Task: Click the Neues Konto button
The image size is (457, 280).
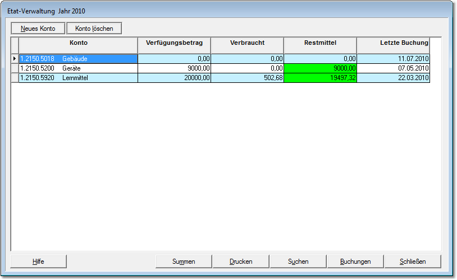Action: tap(38, 28)
